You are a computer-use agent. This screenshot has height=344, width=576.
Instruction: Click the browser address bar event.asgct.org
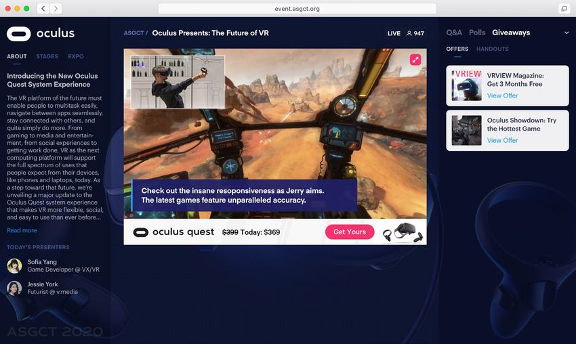(x=297, y=8)
